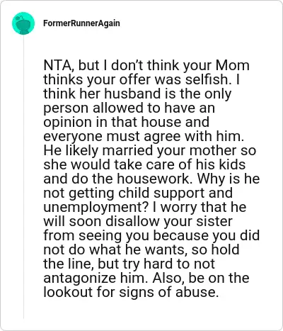Click the words "antagonize him." in the comment

[x=95, y=278]
